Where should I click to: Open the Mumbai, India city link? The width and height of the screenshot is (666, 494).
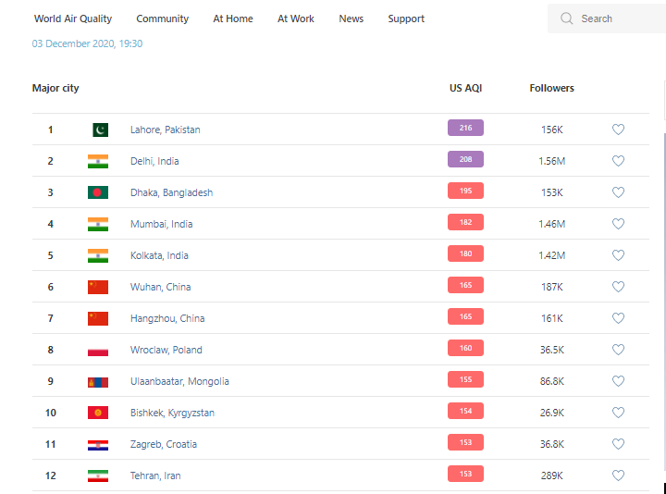161,224
